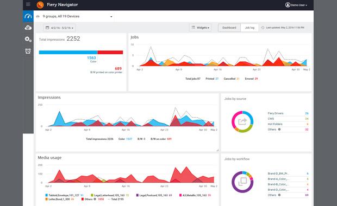Click the info icon beside Others in Media usage legend
The image size is (337, 206).
point(95,199)
